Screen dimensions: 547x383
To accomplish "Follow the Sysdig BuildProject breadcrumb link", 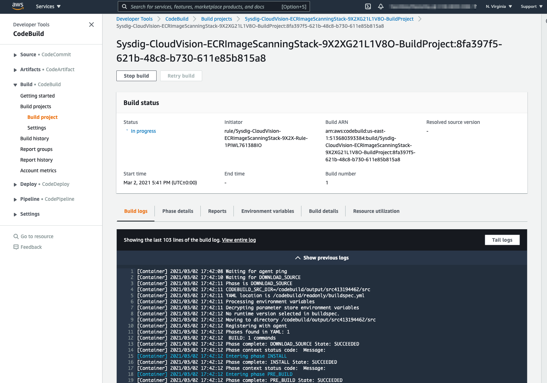I will (329, 19).
